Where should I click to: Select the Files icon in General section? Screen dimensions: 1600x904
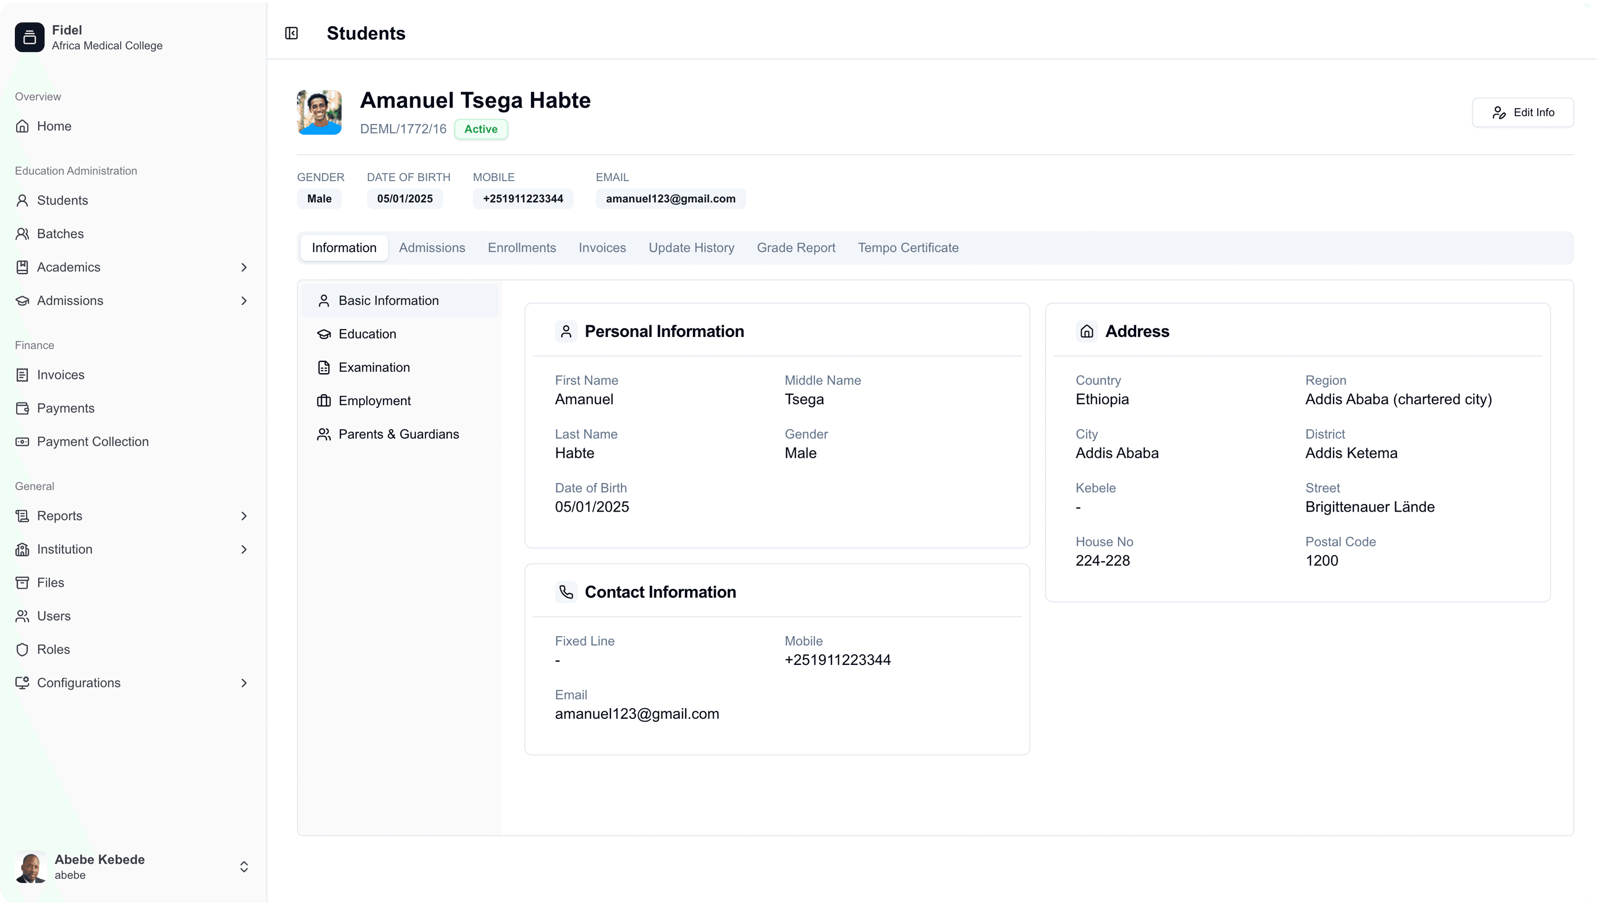(22, 582)
